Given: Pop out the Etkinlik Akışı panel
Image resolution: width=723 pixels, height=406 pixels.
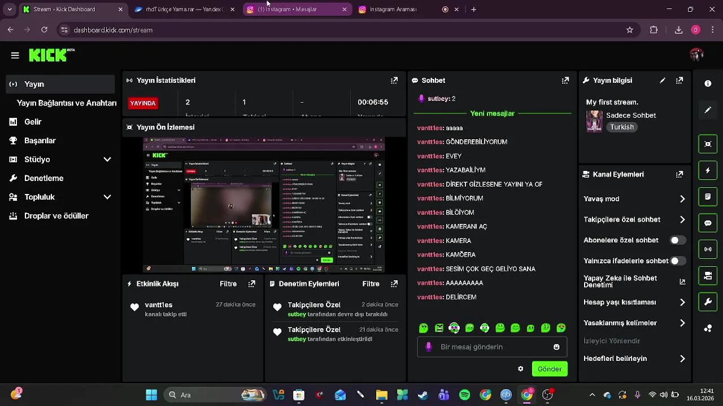Looking at the screenshot, I should [252, 284].
